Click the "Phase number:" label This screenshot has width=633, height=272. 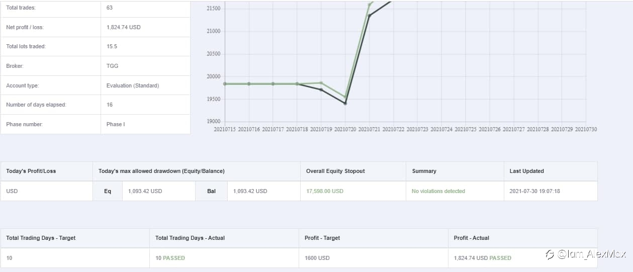[x=24, y=124]
